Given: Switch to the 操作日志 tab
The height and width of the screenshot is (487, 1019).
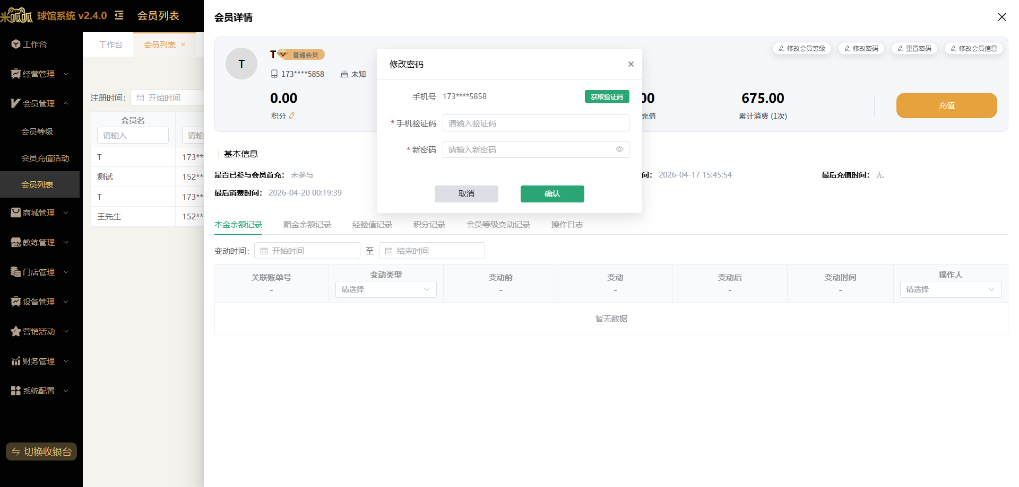Looking at the screenshot, I should point(567,225).
